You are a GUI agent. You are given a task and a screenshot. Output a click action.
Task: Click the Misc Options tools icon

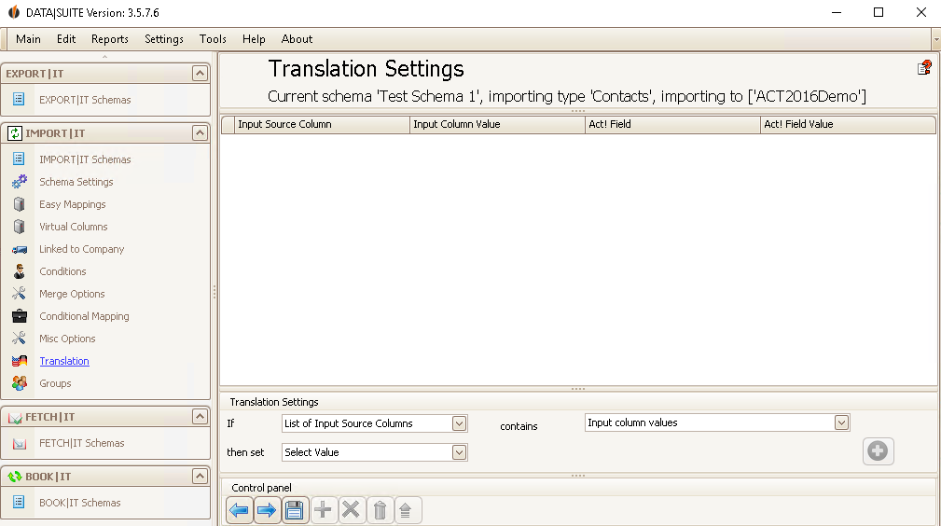coord(20,338)
